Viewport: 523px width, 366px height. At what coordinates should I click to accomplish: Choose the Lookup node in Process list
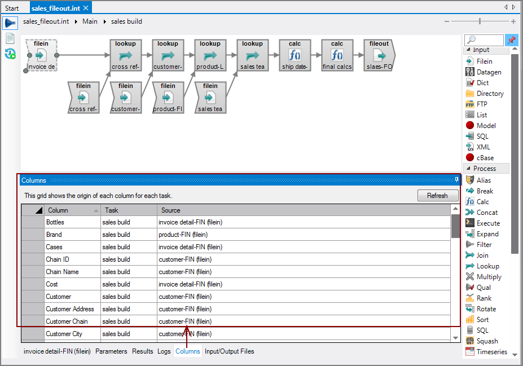[487, 266]
